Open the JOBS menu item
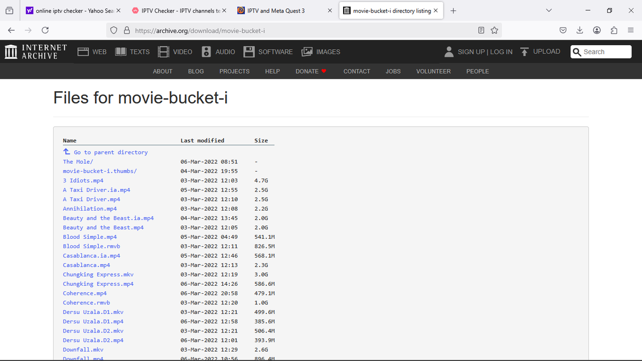The image size is (642, 361). [x=393, y=71]
